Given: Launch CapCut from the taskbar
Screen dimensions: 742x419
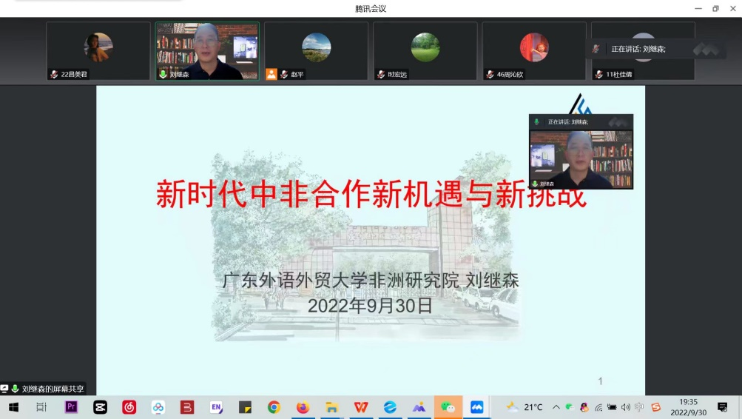Looking at the screenshot, I should pyautogui.click(x=100, y=406).
